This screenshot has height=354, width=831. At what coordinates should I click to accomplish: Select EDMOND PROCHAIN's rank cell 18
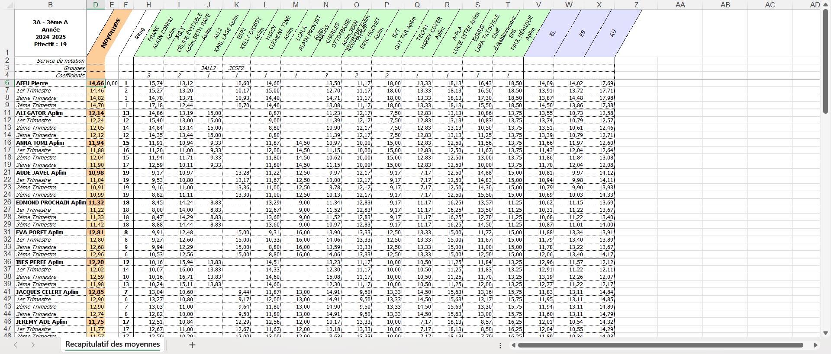(126, 202)
